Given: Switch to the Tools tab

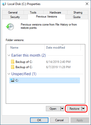Looking at the screenshot, I should click(33, 13).
